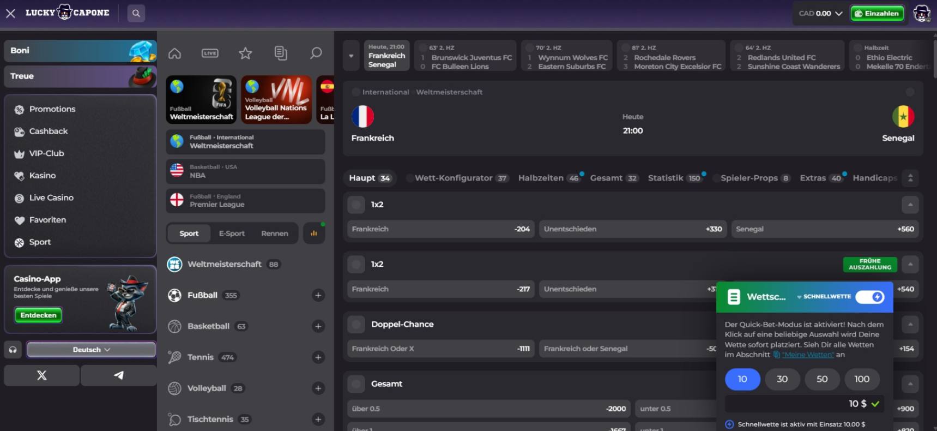The width and height of the screenshot is (937, 431).
Task: Select the 100 quick stake option
Action: (862, 379)
